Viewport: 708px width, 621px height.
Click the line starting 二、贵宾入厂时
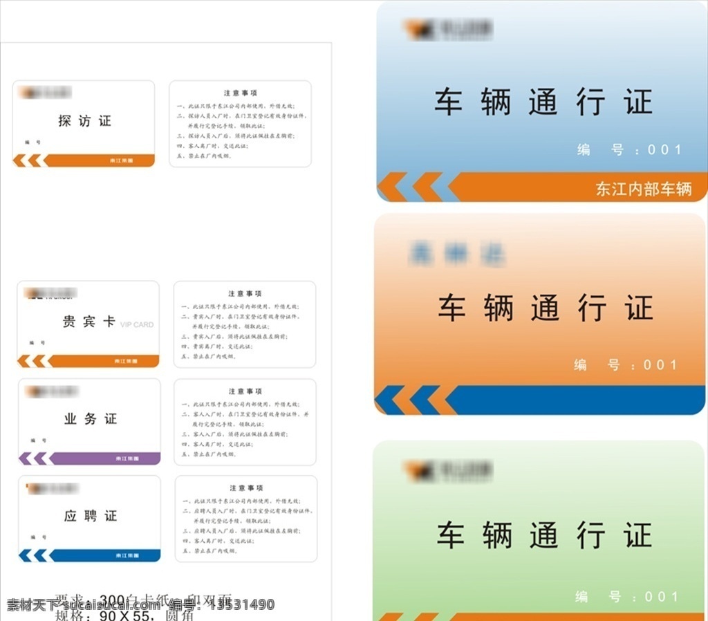click(x=241, y=317)
